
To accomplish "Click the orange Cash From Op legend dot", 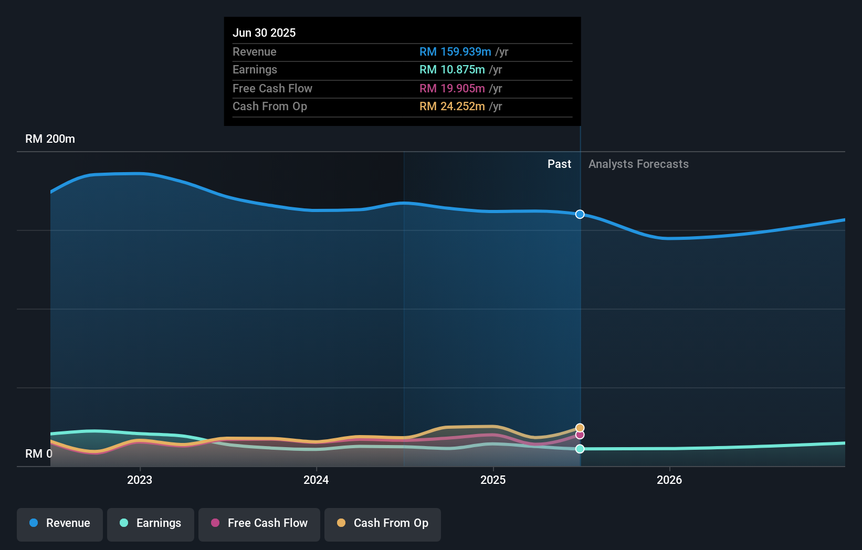I will point(341,523).
